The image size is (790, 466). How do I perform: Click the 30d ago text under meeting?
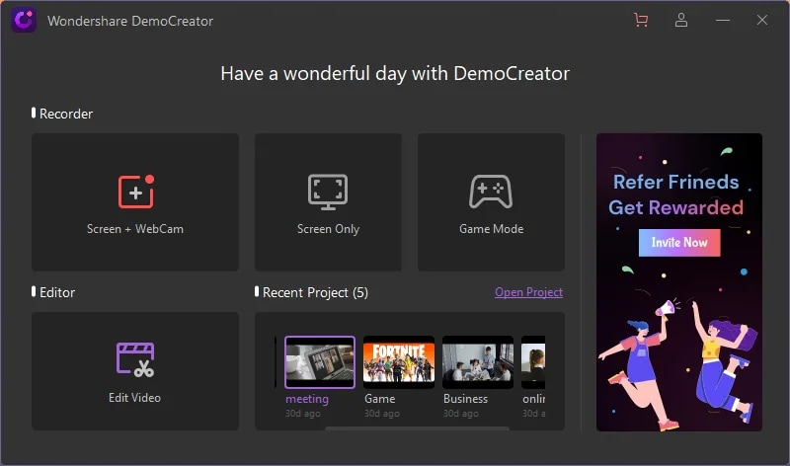(x=303, y=413)
